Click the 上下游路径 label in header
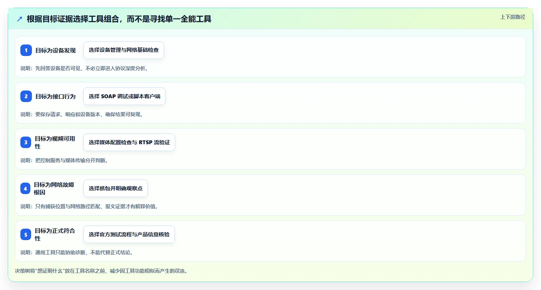 pos(513,17)
